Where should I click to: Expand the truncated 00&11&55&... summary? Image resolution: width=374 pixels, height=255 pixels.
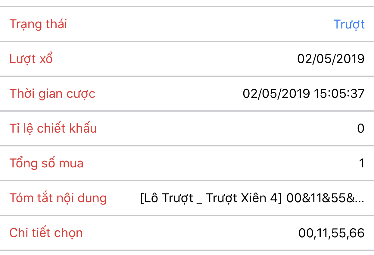(x=326, y=198)
